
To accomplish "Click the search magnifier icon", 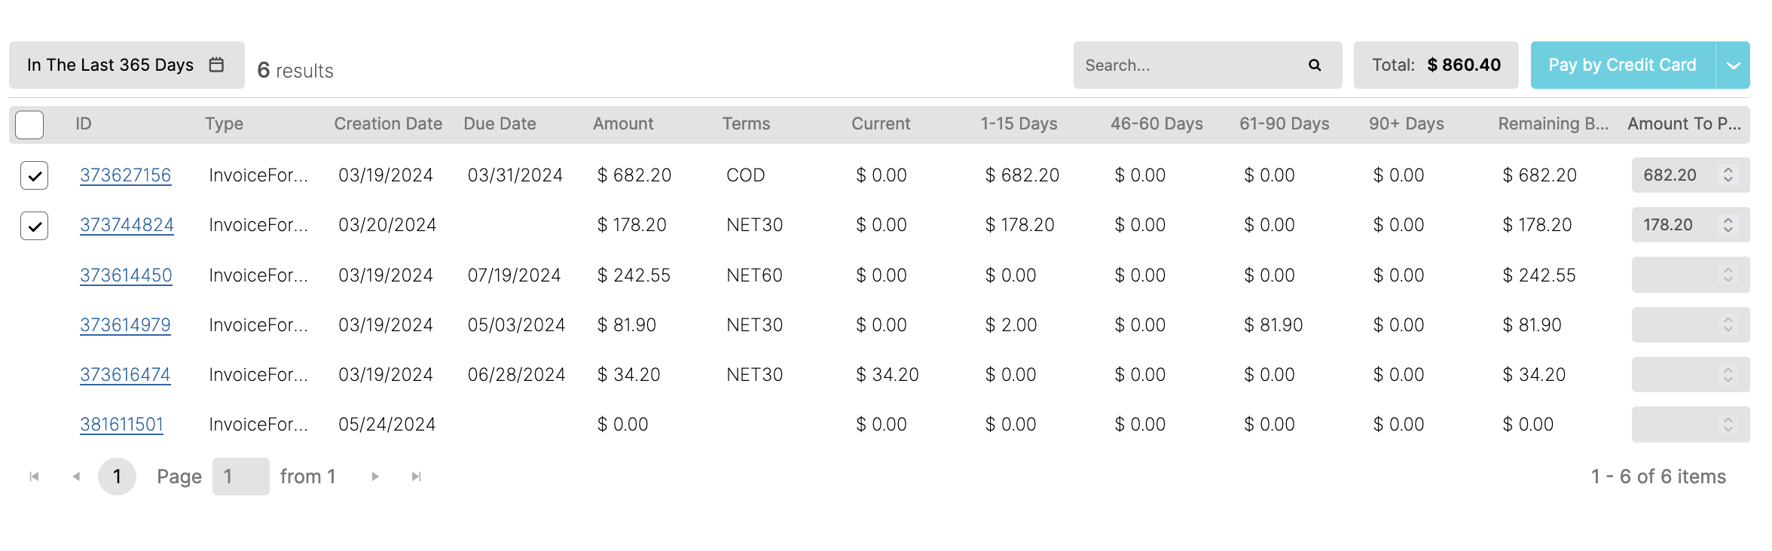I will click(x=1315, y=65).
